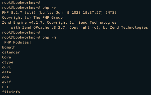Select the FFI module entry

click(x=5, y=87)
